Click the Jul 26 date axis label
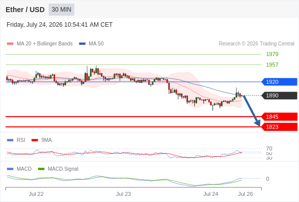 [x=245, y=194]
